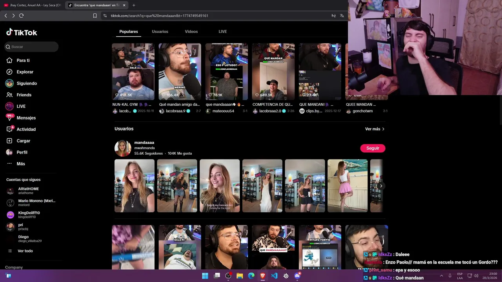Open Discord from taskbar
Screen dimensions: 502x282
pyautogui.click(x=297, y=276)
